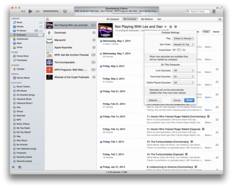Viewport: 233px width, 188px height.
Task: Click the sidebar gear actions icon
Action: click(20, 167)
